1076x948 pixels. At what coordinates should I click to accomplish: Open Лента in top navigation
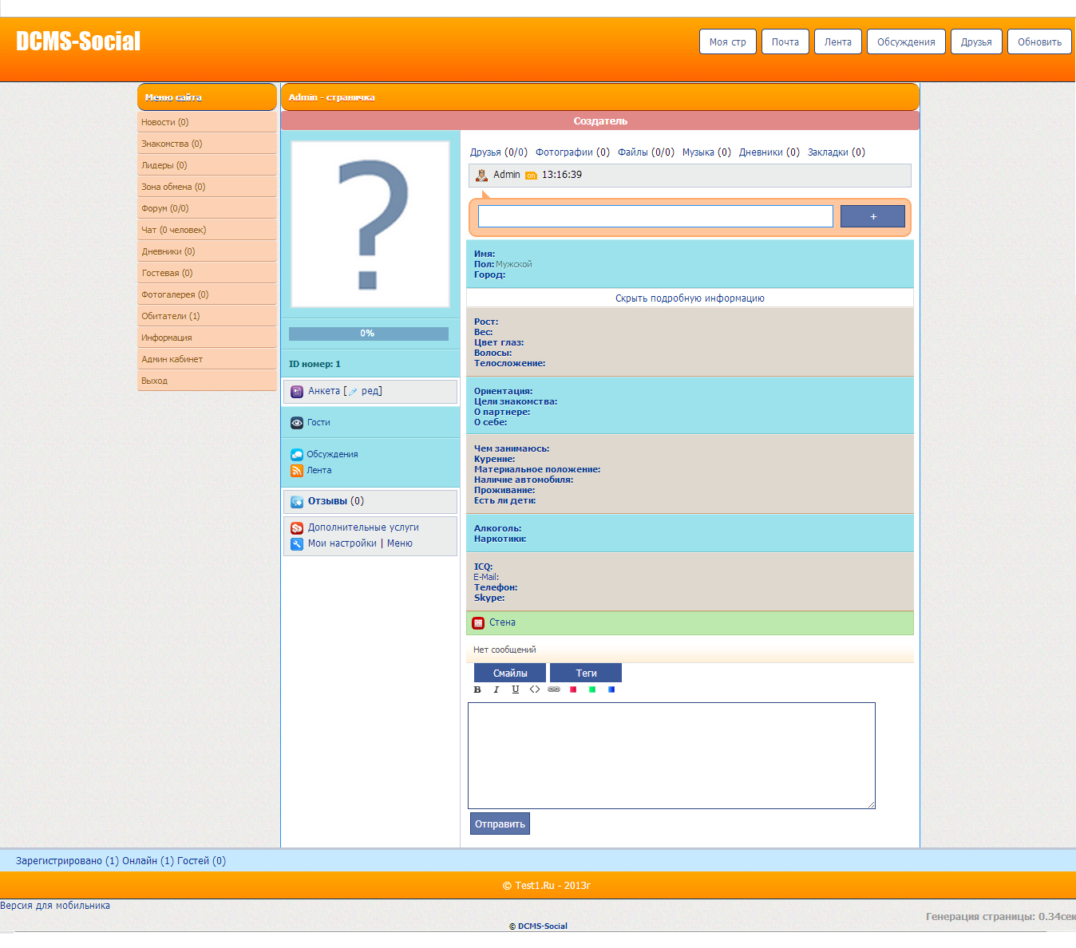pos(838,41)
